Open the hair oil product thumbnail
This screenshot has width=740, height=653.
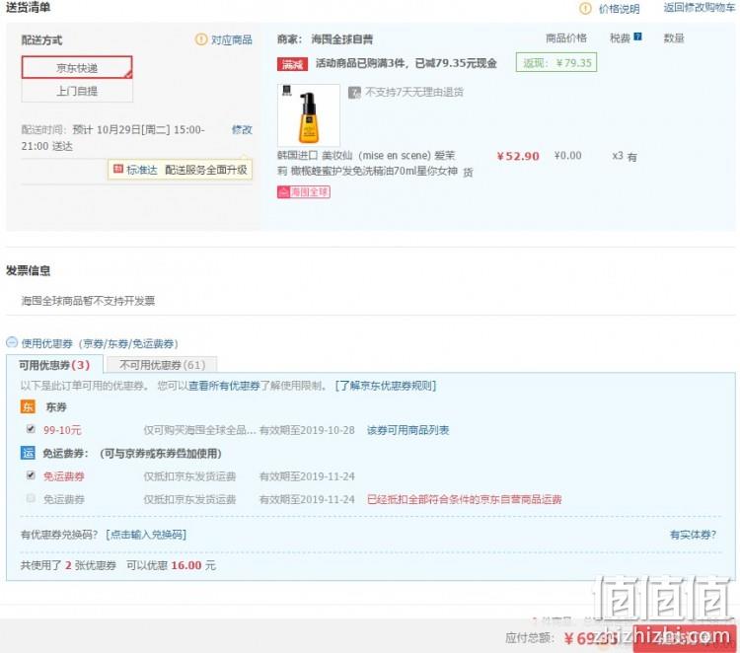tap(309, 115)
